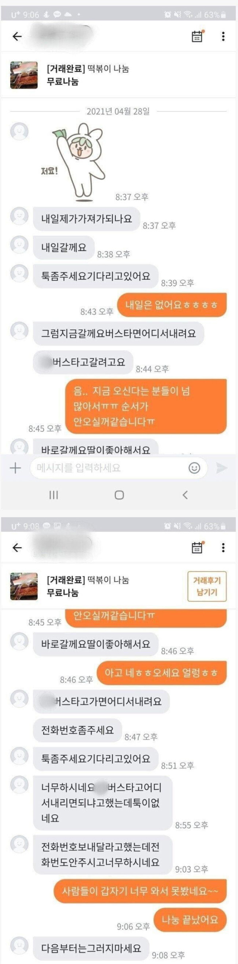Open the emoji smiley picker in input field
Image resolution: width=238 pixels, height=964 pixels.
coord(194,468)
